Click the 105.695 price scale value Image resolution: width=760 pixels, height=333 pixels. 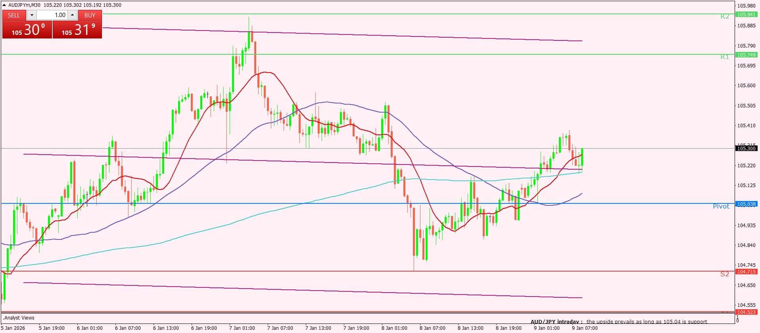coord(746,66)
